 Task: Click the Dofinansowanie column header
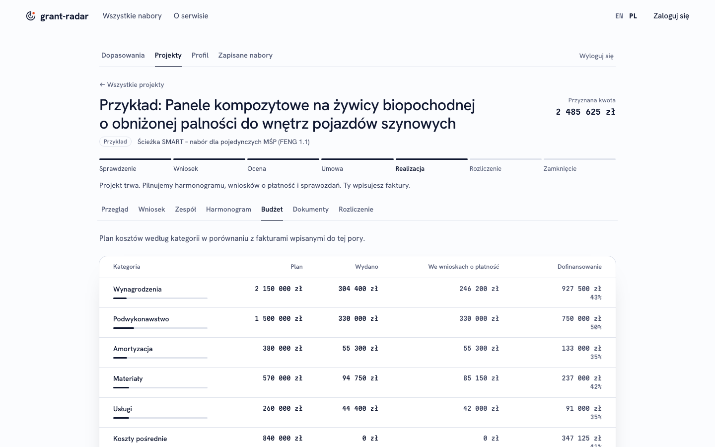[x=579, y=267]
